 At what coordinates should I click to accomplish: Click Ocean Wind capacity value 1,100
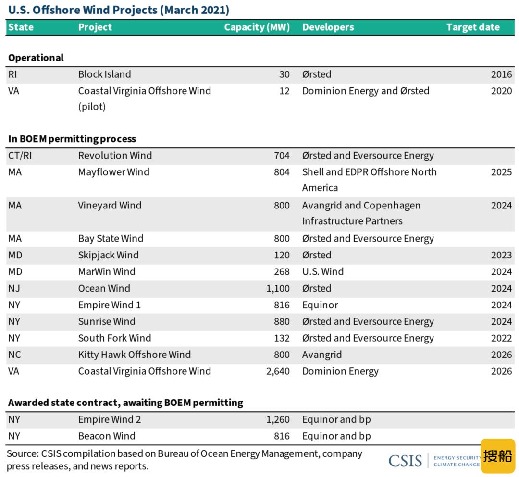click(x=278, y=288)
